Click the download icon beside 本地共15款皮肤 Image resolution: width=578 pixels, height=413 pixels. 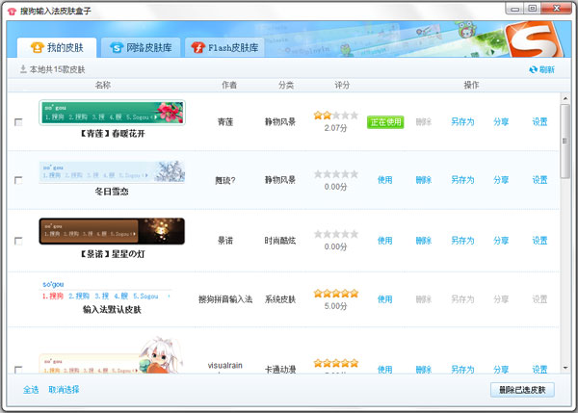click(x=23, y=69)
